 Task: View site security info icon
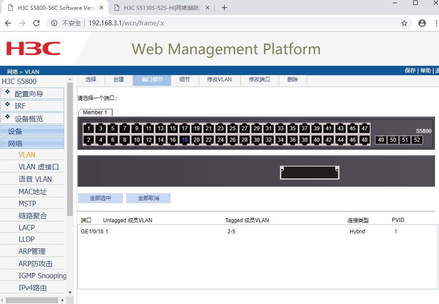pyautogui.click(x=54, y=23)
